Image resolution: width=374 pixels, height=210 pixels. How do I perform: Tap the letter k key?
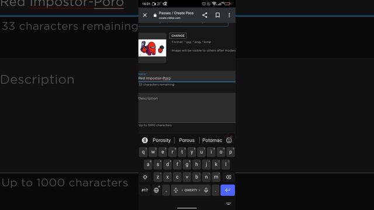pos(216,164)
